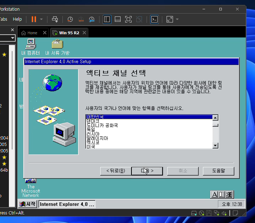Select 도미니카 공화국 in the list

[x=149, y=125]
